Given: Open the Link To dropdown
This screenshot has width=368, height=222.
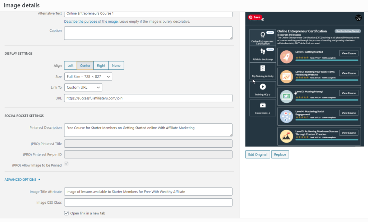Looking at the screenshot, I should [83, 87].
